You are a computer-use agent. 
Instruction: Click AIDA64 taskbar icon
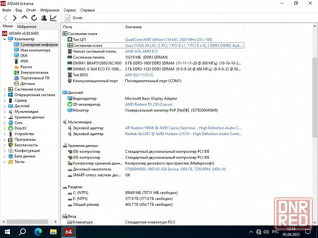[68, 232]
